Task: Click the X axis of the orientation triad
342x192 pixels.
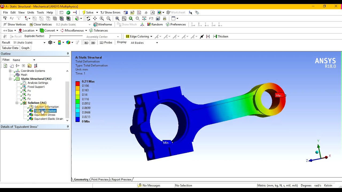Action: pos(324,158)
